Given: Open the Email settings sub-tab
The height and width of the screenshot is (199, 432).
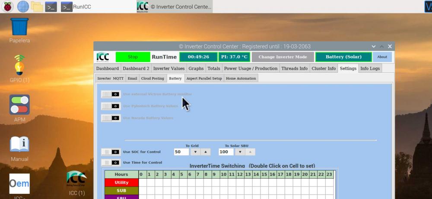Looking at the screenshot, I should pyautogui.click(x=132, y=78).
